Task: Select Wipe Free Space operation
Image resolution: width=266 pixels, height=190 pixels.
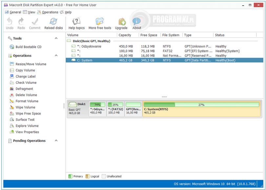Action: click(x=25, y=114)
